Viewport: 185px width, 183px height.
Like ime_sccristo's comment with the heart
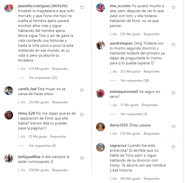[x=173, y=7]
